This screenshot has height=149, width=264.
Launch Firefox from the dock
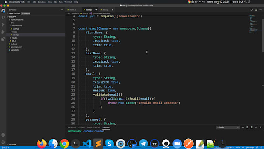42,144
